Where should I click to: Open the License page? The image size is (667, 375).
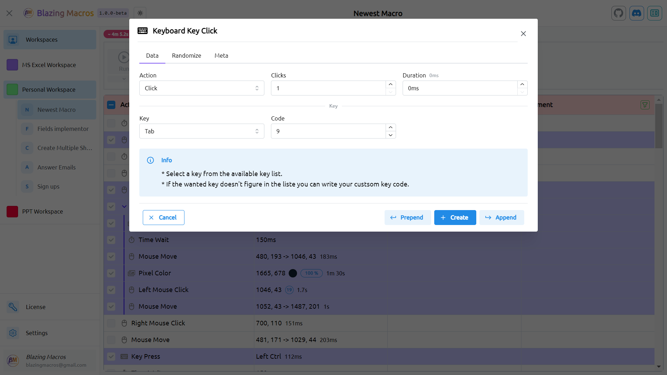[x=50, y=307]
